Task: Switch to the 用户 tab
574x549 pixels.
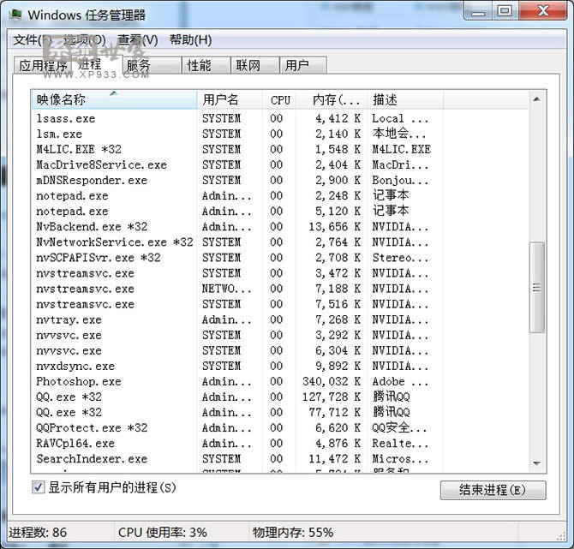Action: click(x=296, y=65)
